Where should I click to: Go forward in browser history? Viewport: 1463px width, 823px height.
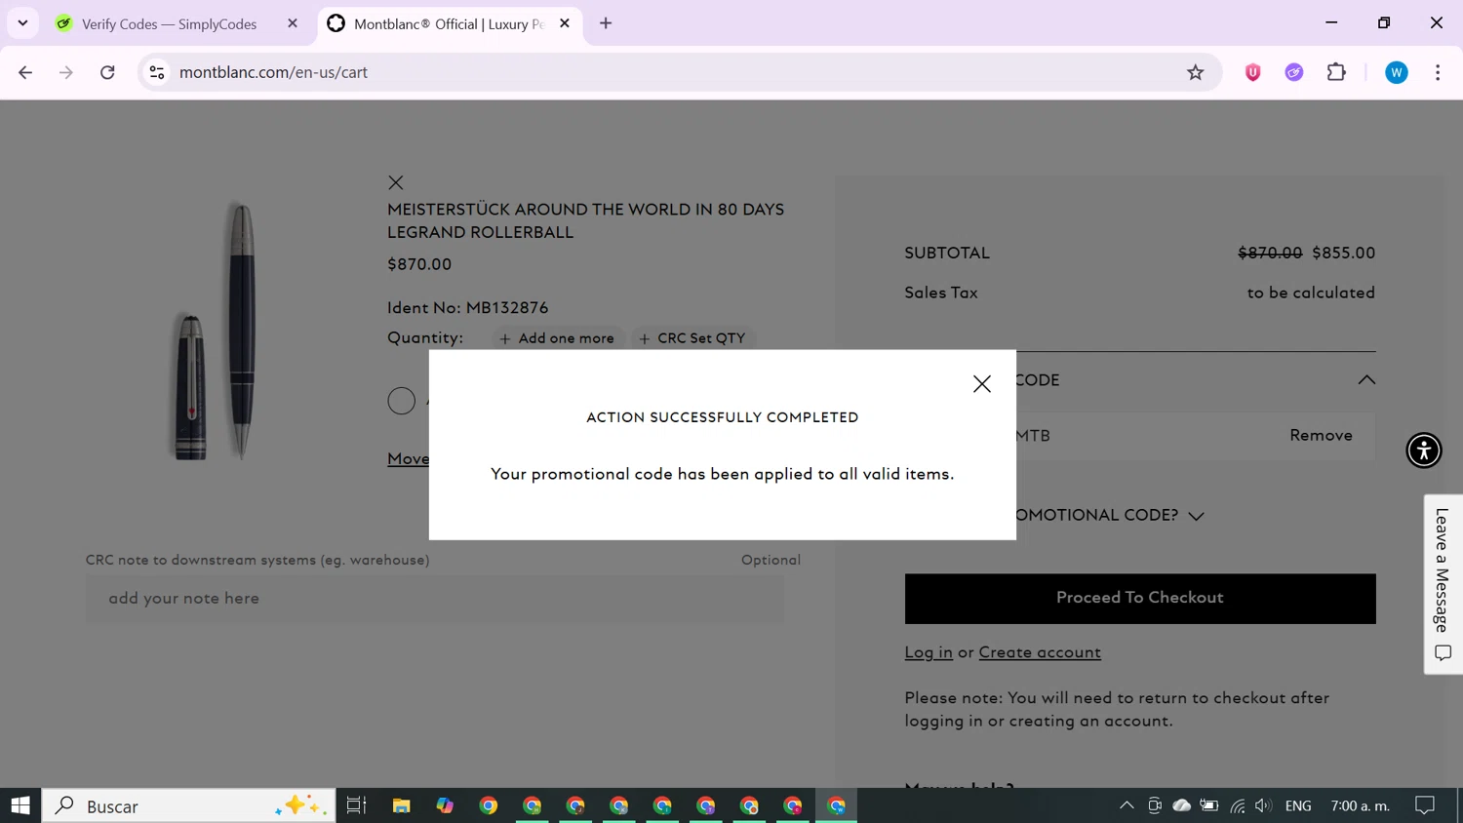(x=66, y=72)
